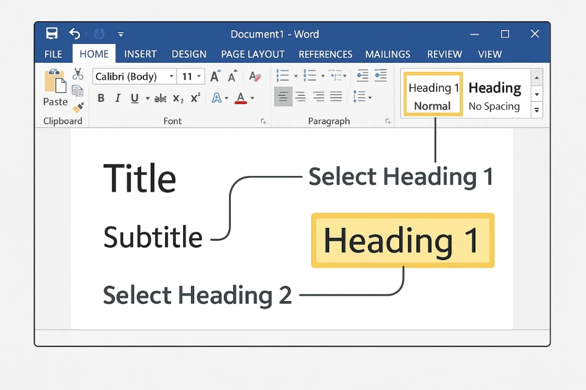Click the Format Painter icon
The width and height of the screenshot is (586, 390).
pos(78,108)
